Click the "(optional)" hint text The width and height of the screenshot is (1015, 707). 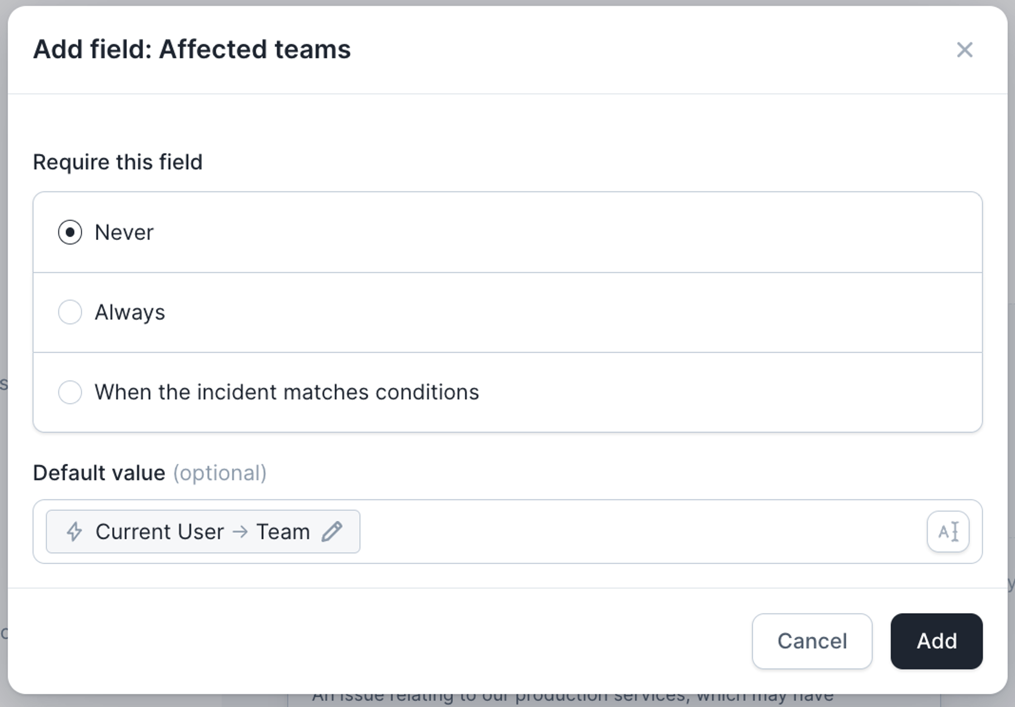[220, 473]
